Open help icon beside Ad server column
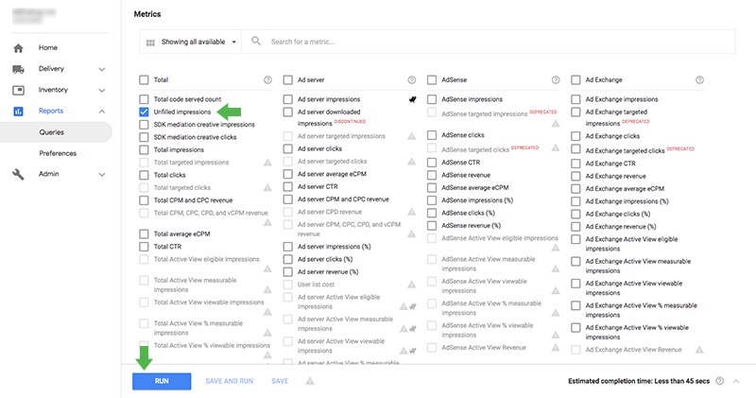 [x=411, y=80]
